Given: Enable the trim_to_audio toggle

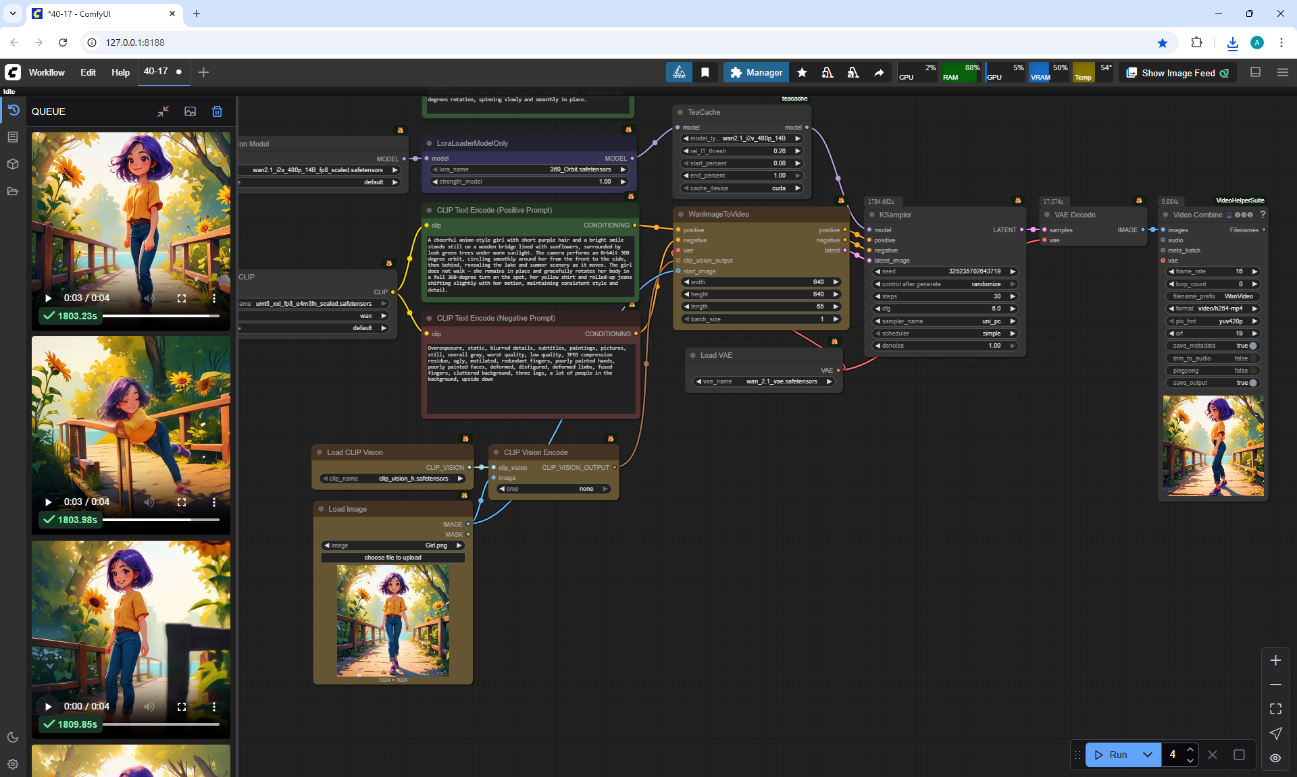Looking at the screenshot, I should point(1252,358).
